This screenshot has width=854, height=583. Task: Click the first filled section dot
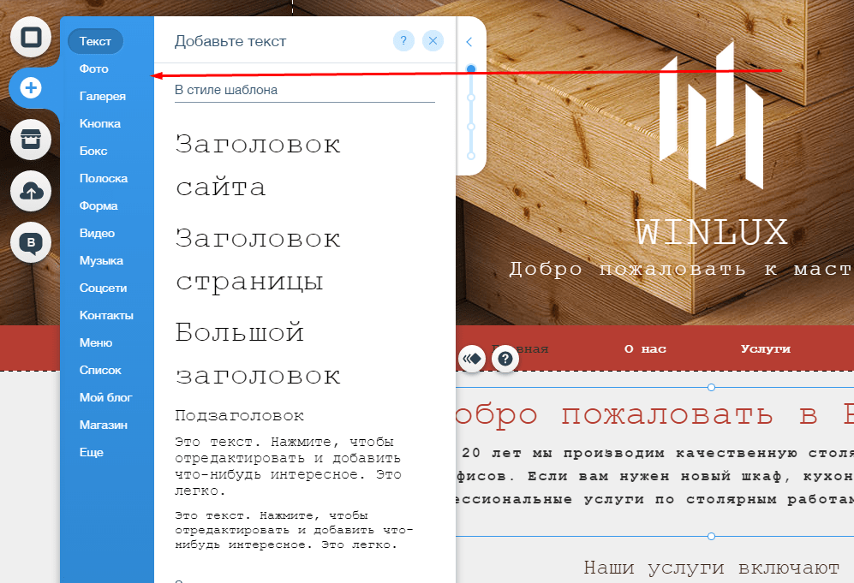471,68
